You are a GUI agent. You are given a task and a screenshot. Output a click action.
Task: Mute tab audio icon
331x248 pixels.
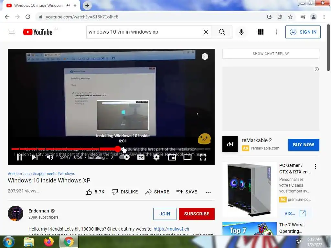click(68, 5)
